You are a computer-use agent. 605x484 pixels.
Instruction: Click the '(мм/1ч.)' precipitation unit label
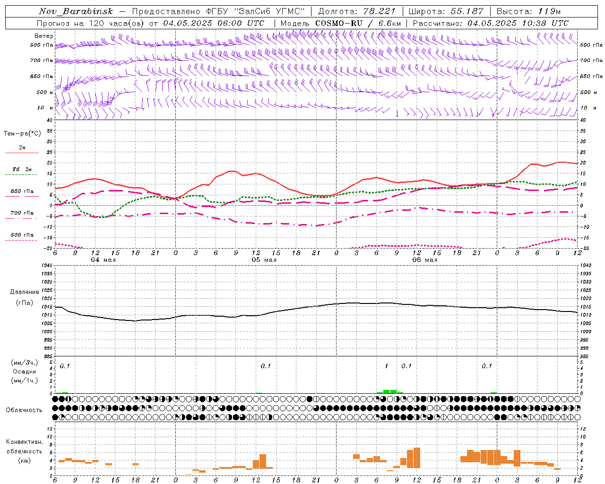(x=25, y=380)
